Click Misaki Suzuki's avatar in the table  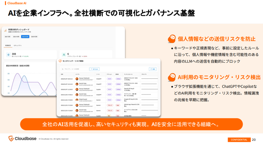pyautogui.click(x=77, y=100)
